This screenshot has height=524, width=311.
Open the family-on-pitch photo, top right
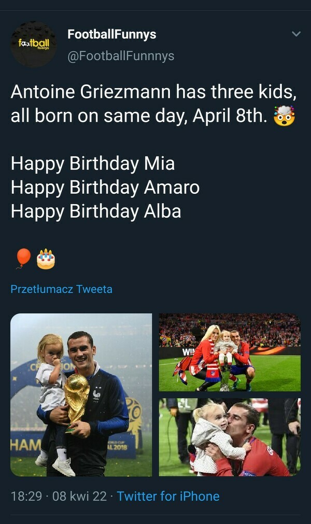coord(230,352)
